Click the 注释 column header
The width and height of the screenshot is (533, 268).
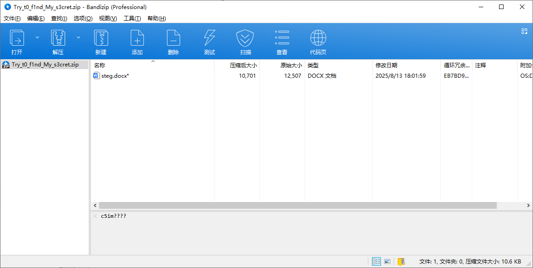coord(495,65)
